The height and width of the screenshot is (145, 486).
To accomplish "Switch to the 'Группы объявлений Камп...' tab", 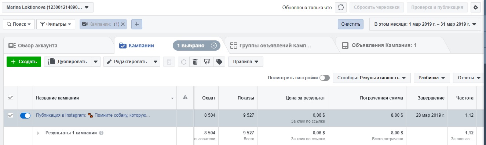I will 275,46.
